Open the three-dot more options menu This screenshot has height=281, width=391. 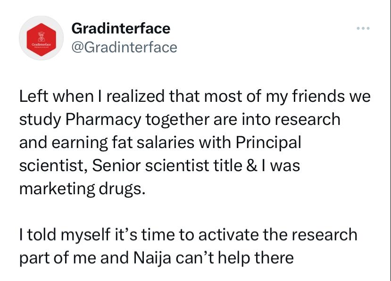(363, 28)
